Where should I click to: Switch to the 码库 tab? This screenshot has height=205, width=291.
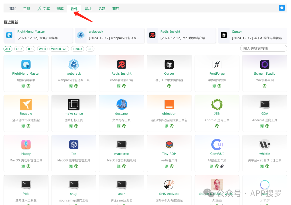(60, 9)
